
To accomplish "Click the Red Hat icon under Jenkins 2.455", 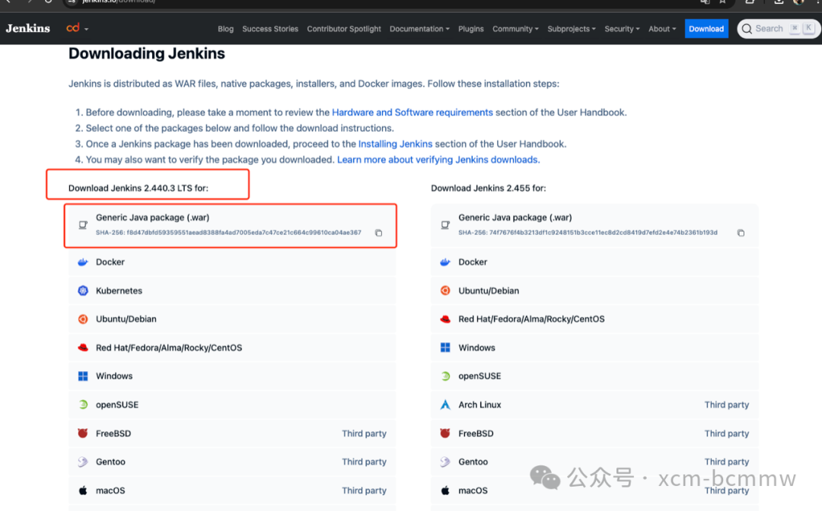I will 445,319.
